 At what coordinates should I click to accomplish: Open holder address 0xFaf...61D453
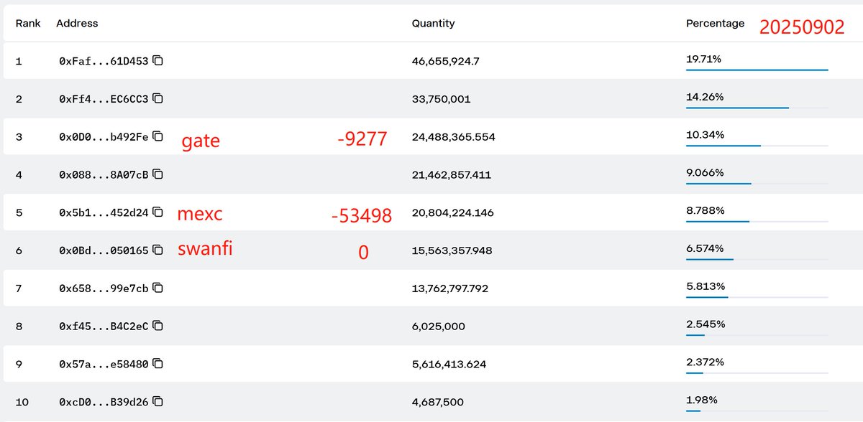(104, 61)
